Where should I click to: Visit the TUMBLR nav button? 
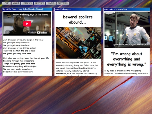tap(51, 3)
